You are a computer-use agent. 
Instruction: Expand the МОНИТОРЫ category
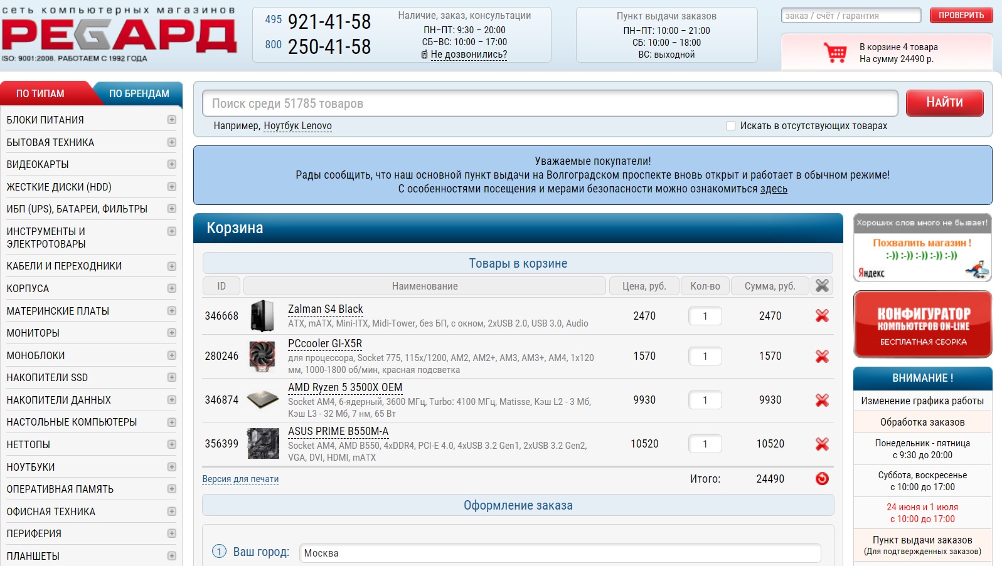tap(172, 333)
